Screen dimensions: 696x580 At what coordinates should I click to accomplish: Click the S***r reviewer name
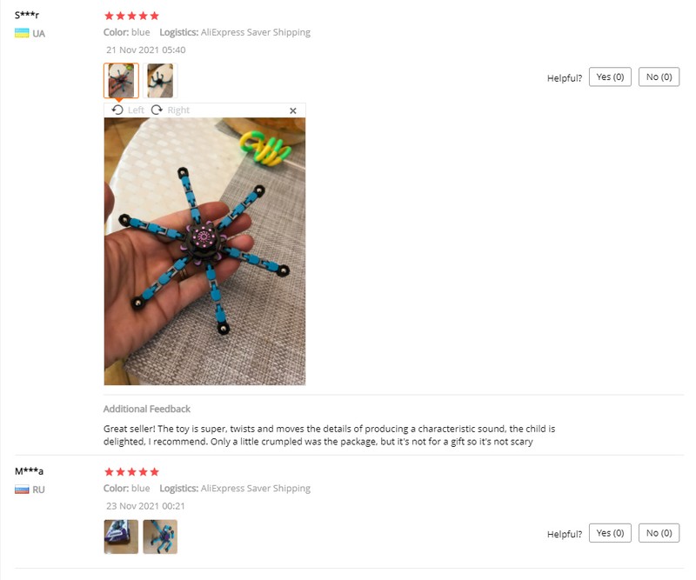click(27, 15)
